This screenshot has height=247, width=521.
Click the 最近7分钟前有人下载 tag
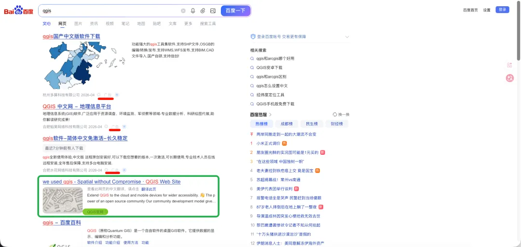click(x=64, y=148)
